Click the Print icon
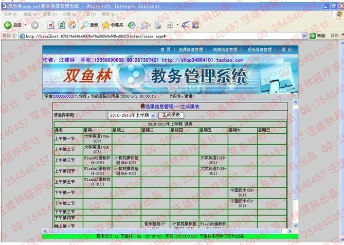The width and height of the screenshot is (344, 245). [x=157, y=25]
